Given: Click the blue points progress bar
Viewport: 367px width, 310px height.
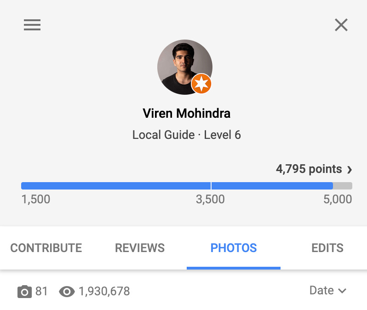Looking at the screenshot, I should pyautogui.click(x=177, y=186).
